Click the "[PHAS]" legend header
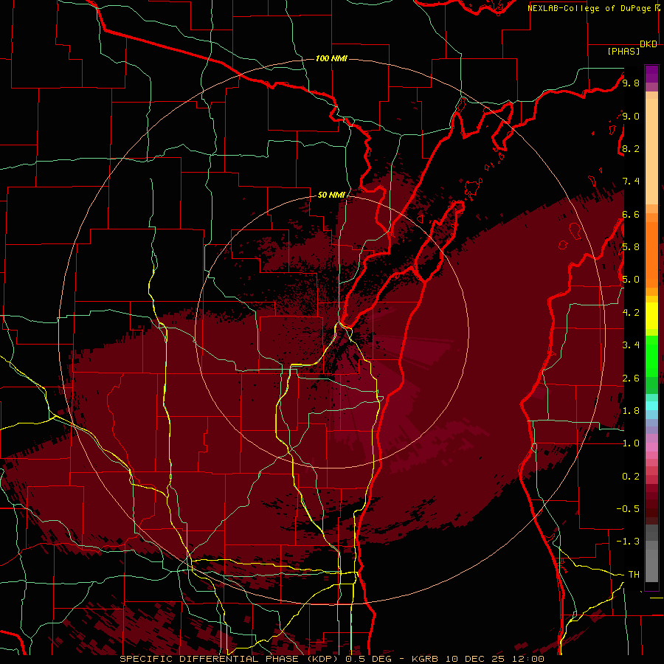Viewport: 664px width, 664px height. (623, 52)
